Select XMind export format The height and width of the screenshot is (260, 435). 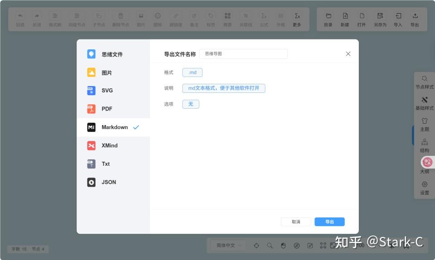click(x=109, y=145)
